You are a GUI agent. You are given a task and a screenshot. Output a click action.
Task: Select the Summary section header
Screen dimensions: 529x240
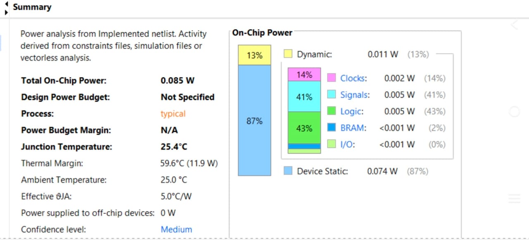pos(32,7)
